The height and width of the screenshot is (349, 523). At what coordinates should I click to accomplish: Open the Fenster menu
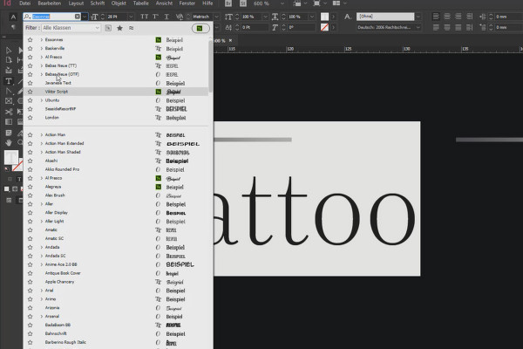(x=187, y=3)
